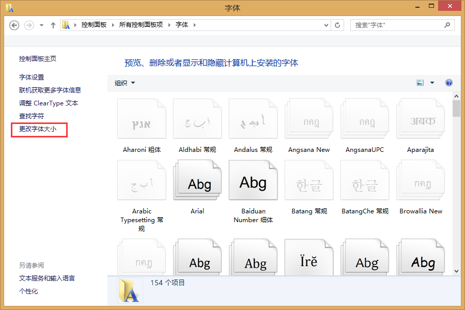Open the blue help icon
This screenshot has height=310, width=465.
(448, 83)
